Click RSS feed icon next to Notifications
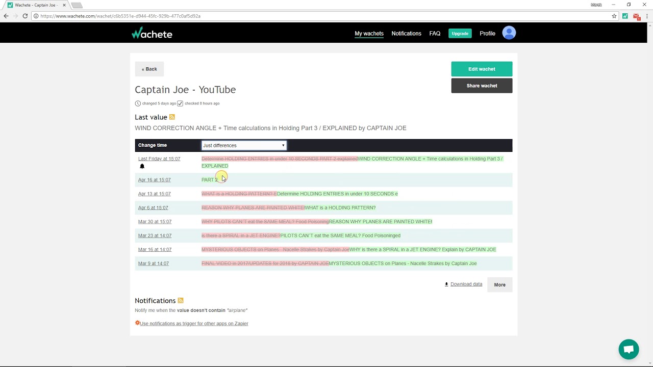This screenshot has width=653, height=367. click(x=181, y=301)
